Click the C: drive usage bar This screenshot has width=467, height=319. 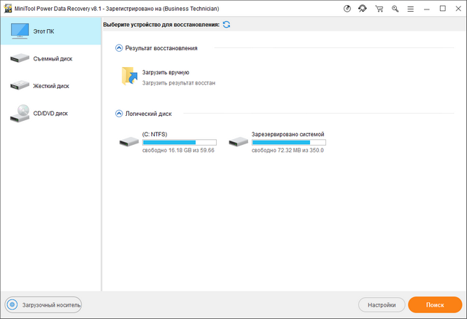pyautogui.click(x=180, y=143)
